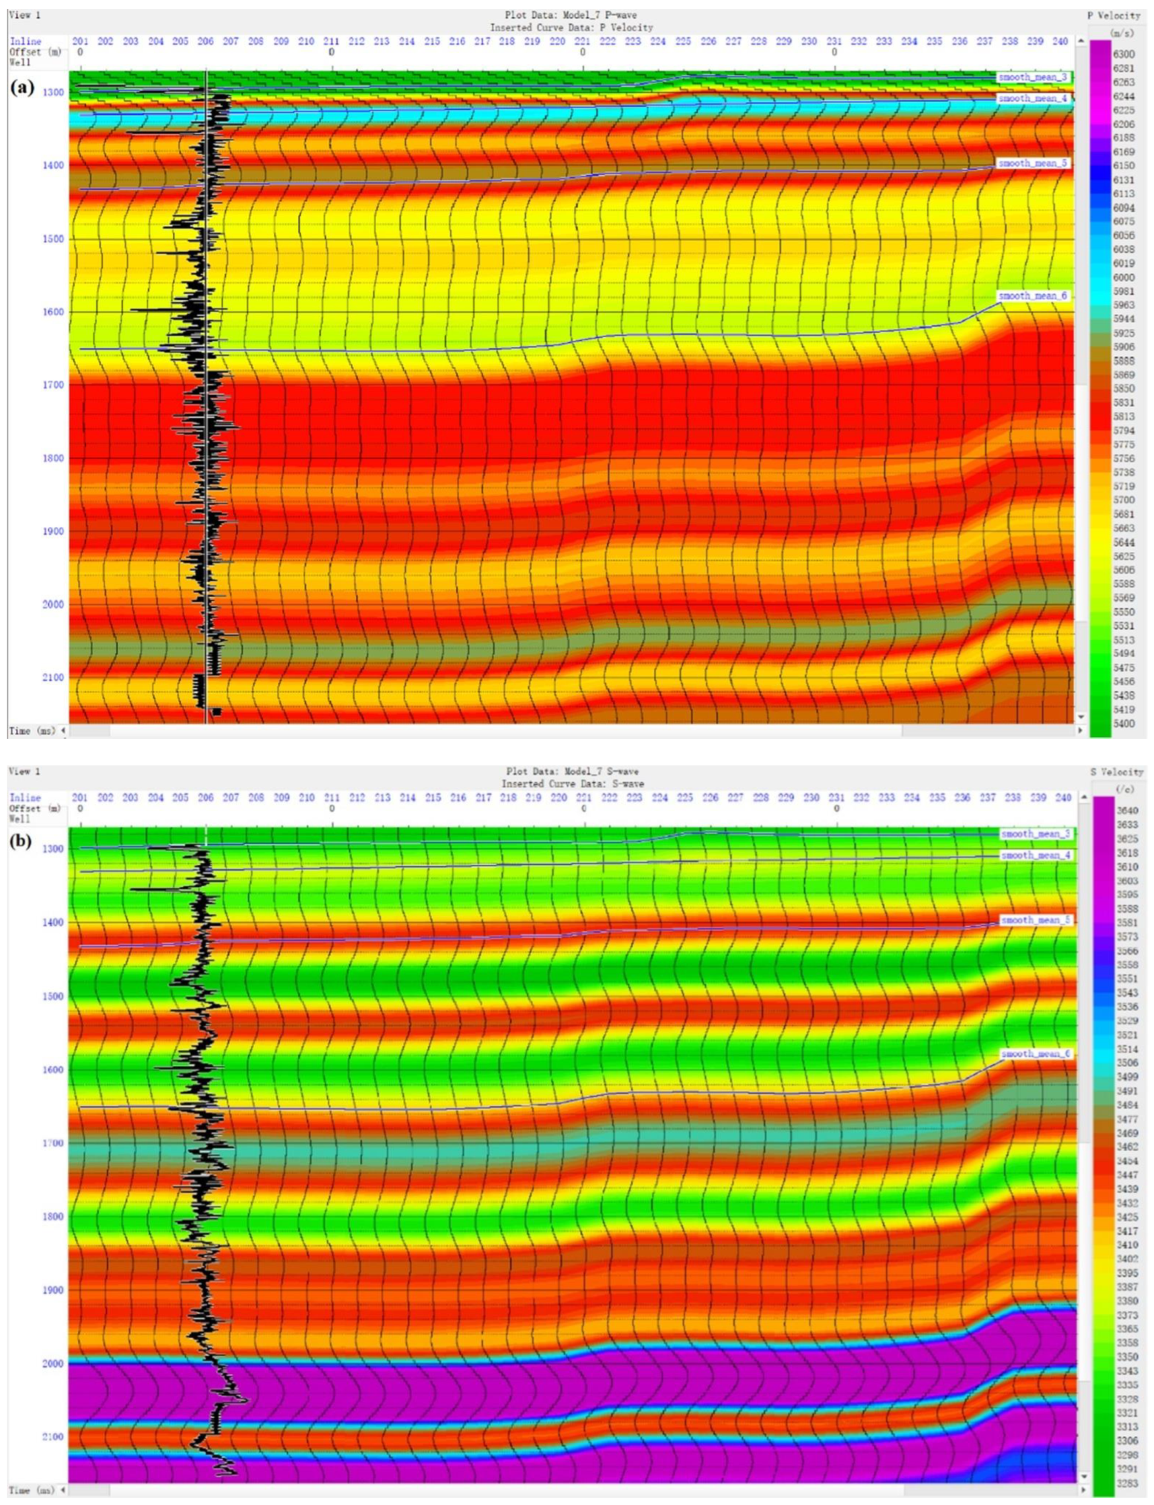Click the 'Plot Data: Model_7 P-wave' title
Screen dimensions: 1154x1505
(x=572, y=15)
